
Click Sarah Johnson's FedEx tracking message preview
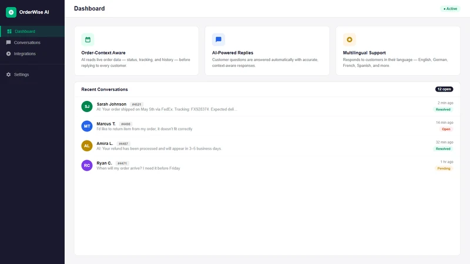click(167, 110)
